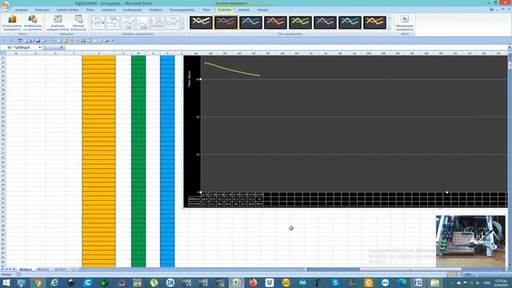Switch to the Φύλλο2 sheet tab
Image resolution: width=512 pixels, height=288 pixels.
click(x=42, y=270)
